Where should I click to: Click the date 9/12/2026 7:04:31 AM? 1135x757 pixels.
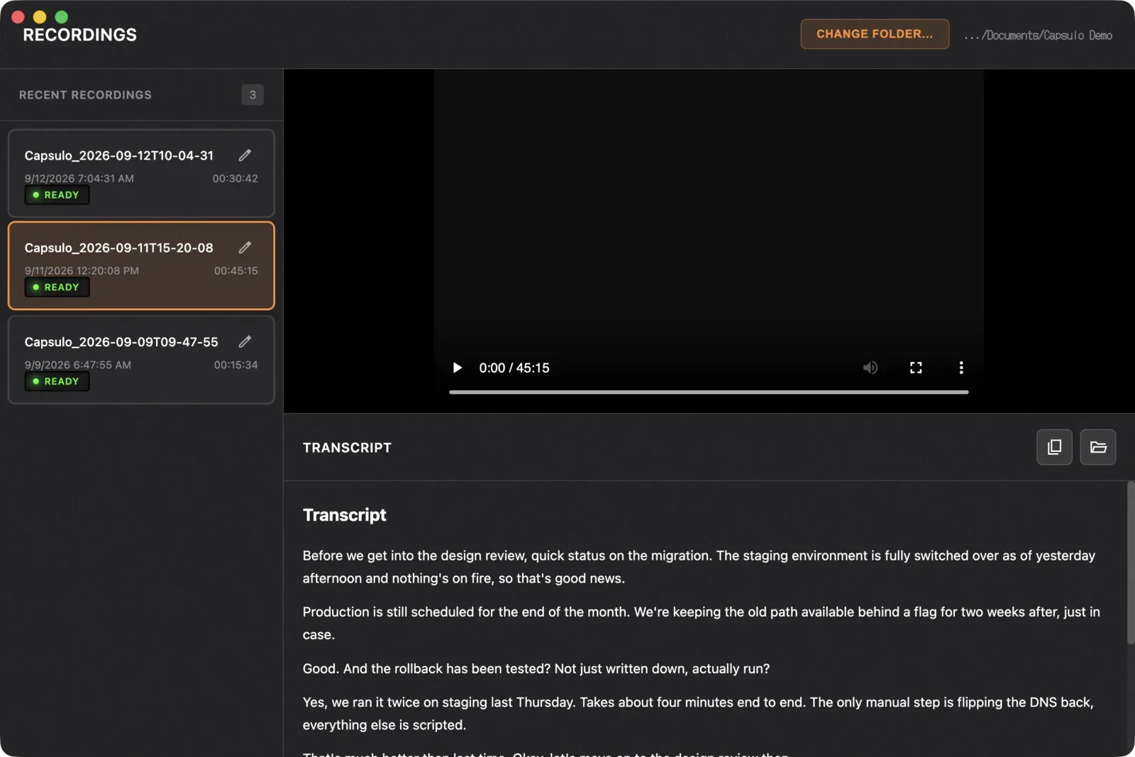pos(79,179)
